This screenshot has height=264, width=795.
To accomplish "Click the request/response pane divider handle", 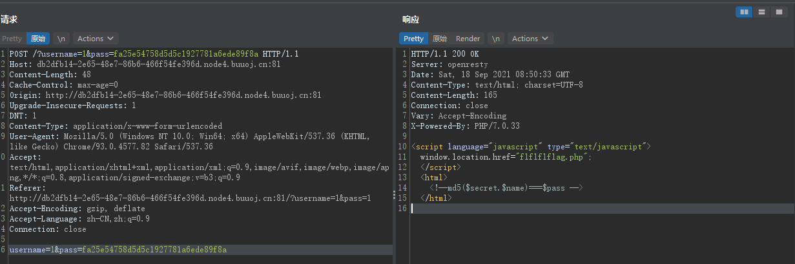I will click(x=395, y=194).
